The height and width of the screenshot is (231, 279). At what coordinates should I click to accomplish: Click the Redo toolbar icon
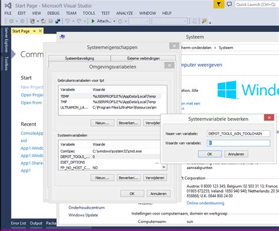(x=79, y=21)
